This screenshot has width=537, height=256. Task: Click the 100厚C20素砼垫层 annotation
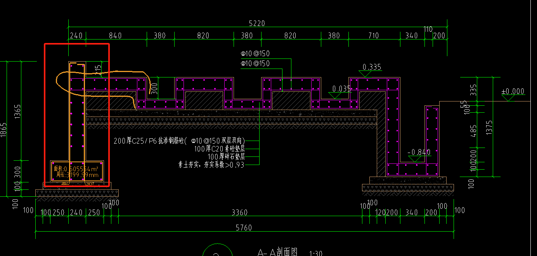pos(219,148)
